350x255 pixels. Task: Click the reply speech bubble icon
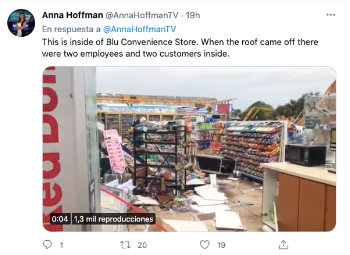(x=47, y=245)
